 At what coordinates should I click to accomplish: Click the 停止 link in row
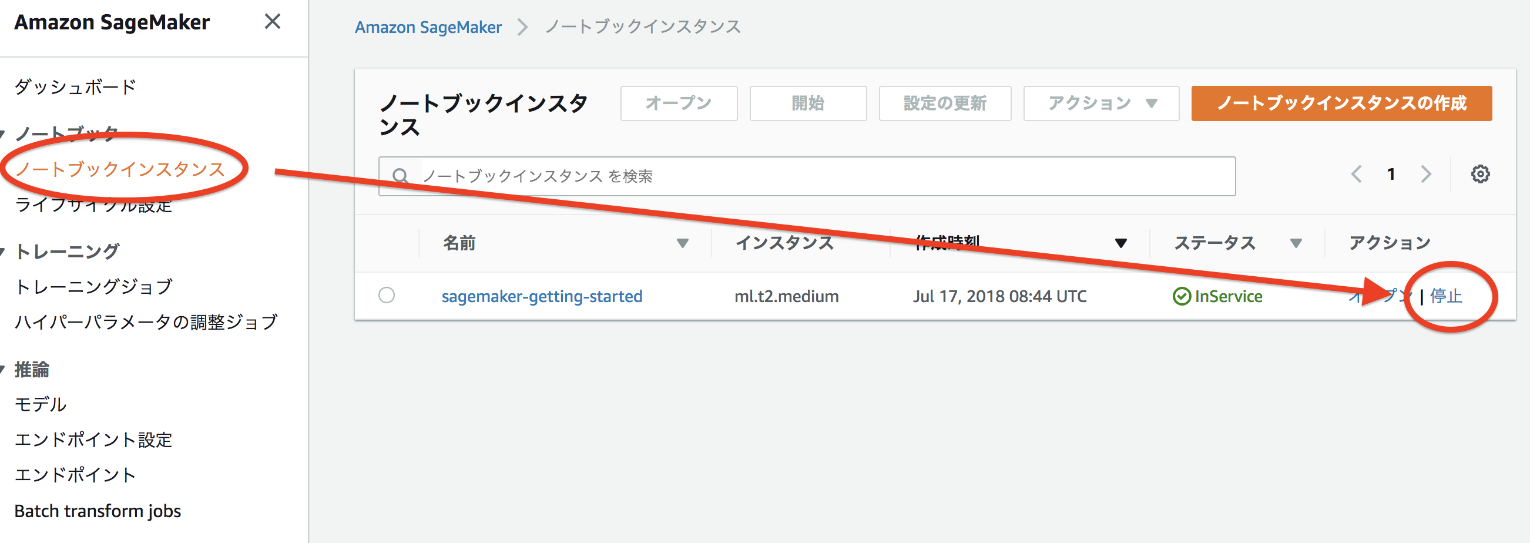pos(1445,296)
